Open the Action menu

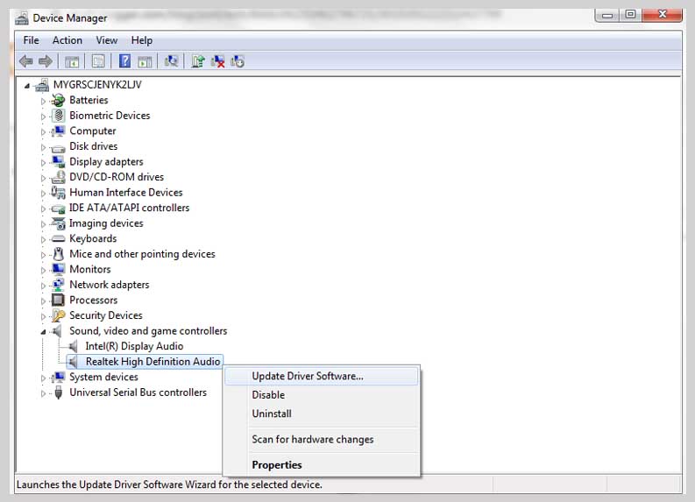click(x=67, y=40)
